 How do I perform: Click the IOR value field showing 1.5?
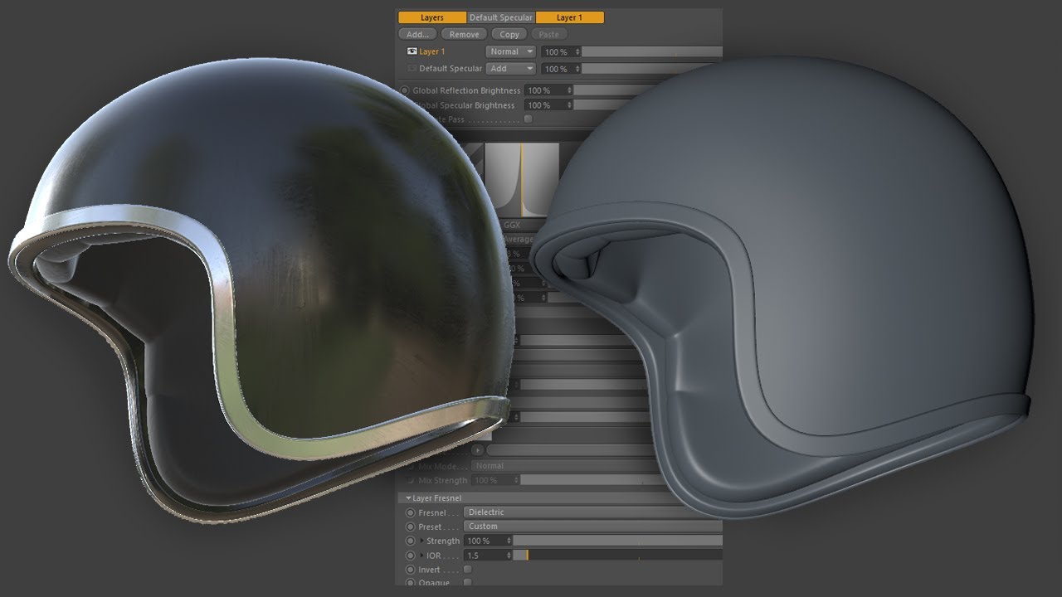pyautogui.click(x=488, y=555)
